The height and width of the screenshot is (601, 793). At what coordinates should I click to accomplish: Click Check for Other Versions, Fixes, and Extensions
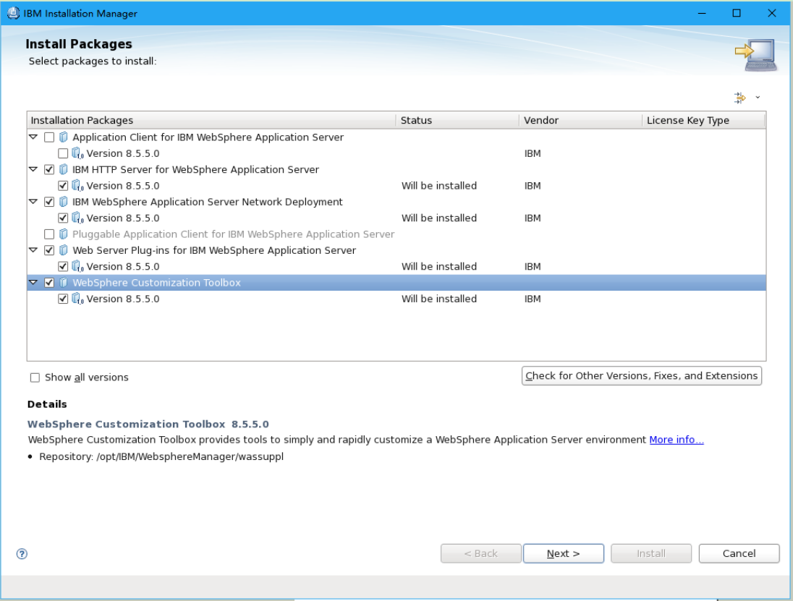click(641, 375)
